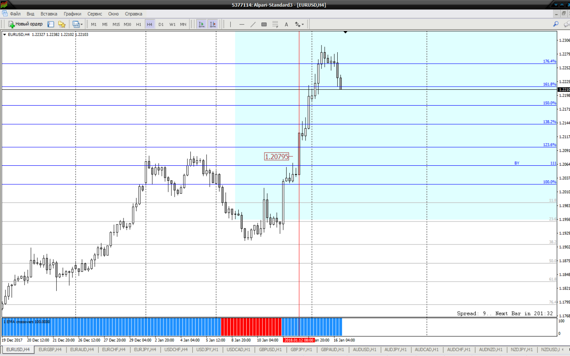Select the M5 timeframe
The image size is (570, 356).
pyautogui.click(x=105, y=25)
